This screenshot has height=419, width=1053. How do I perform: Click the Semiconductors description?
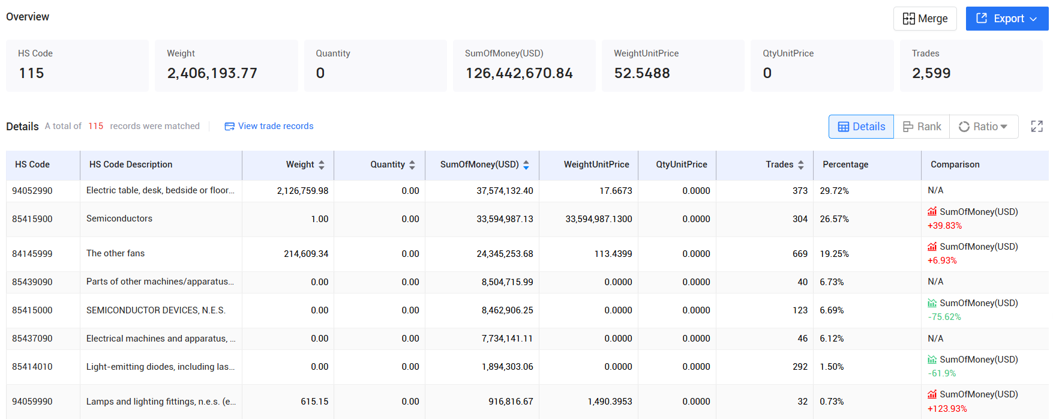(x=119, y=219)
